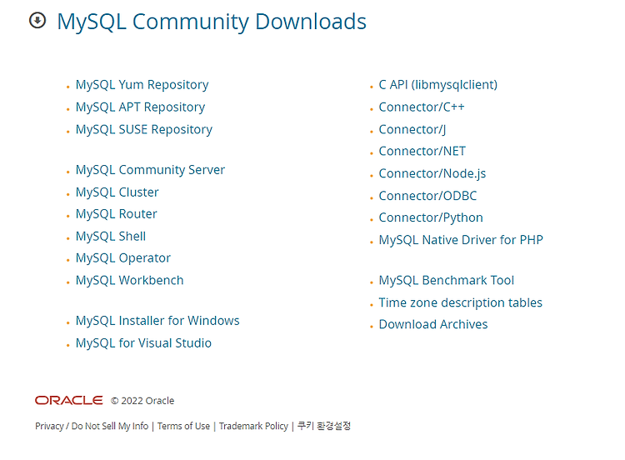Open the MySQL APT Repository link
This screenshot has width=625, height=460.
tap(140, 107)
